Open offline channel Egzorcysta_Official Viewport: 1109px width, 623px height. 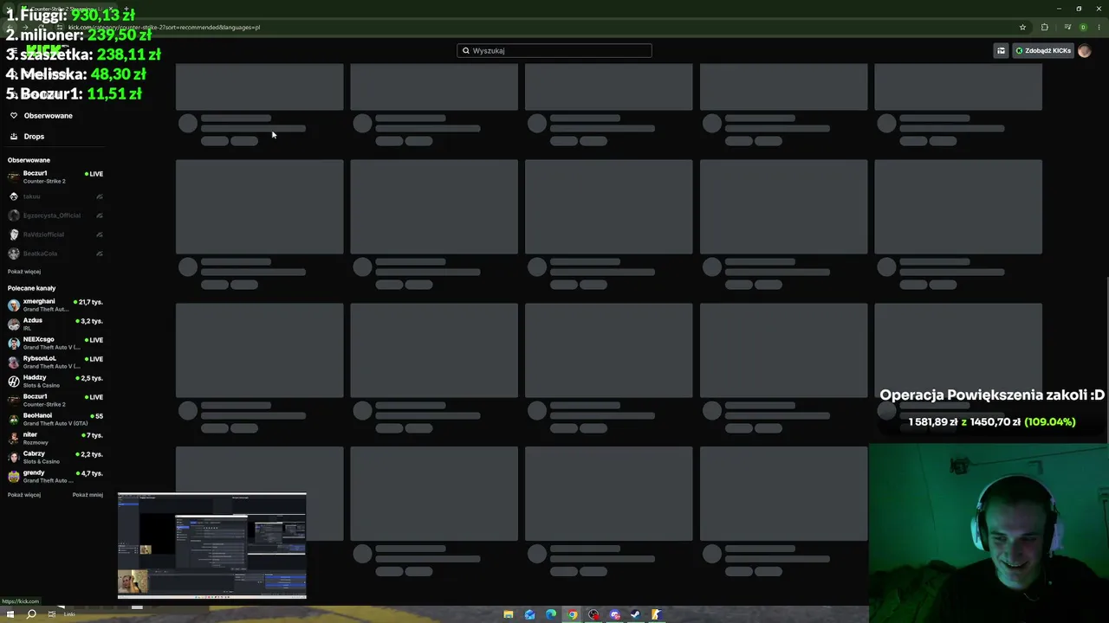click(x=55, y=215)
